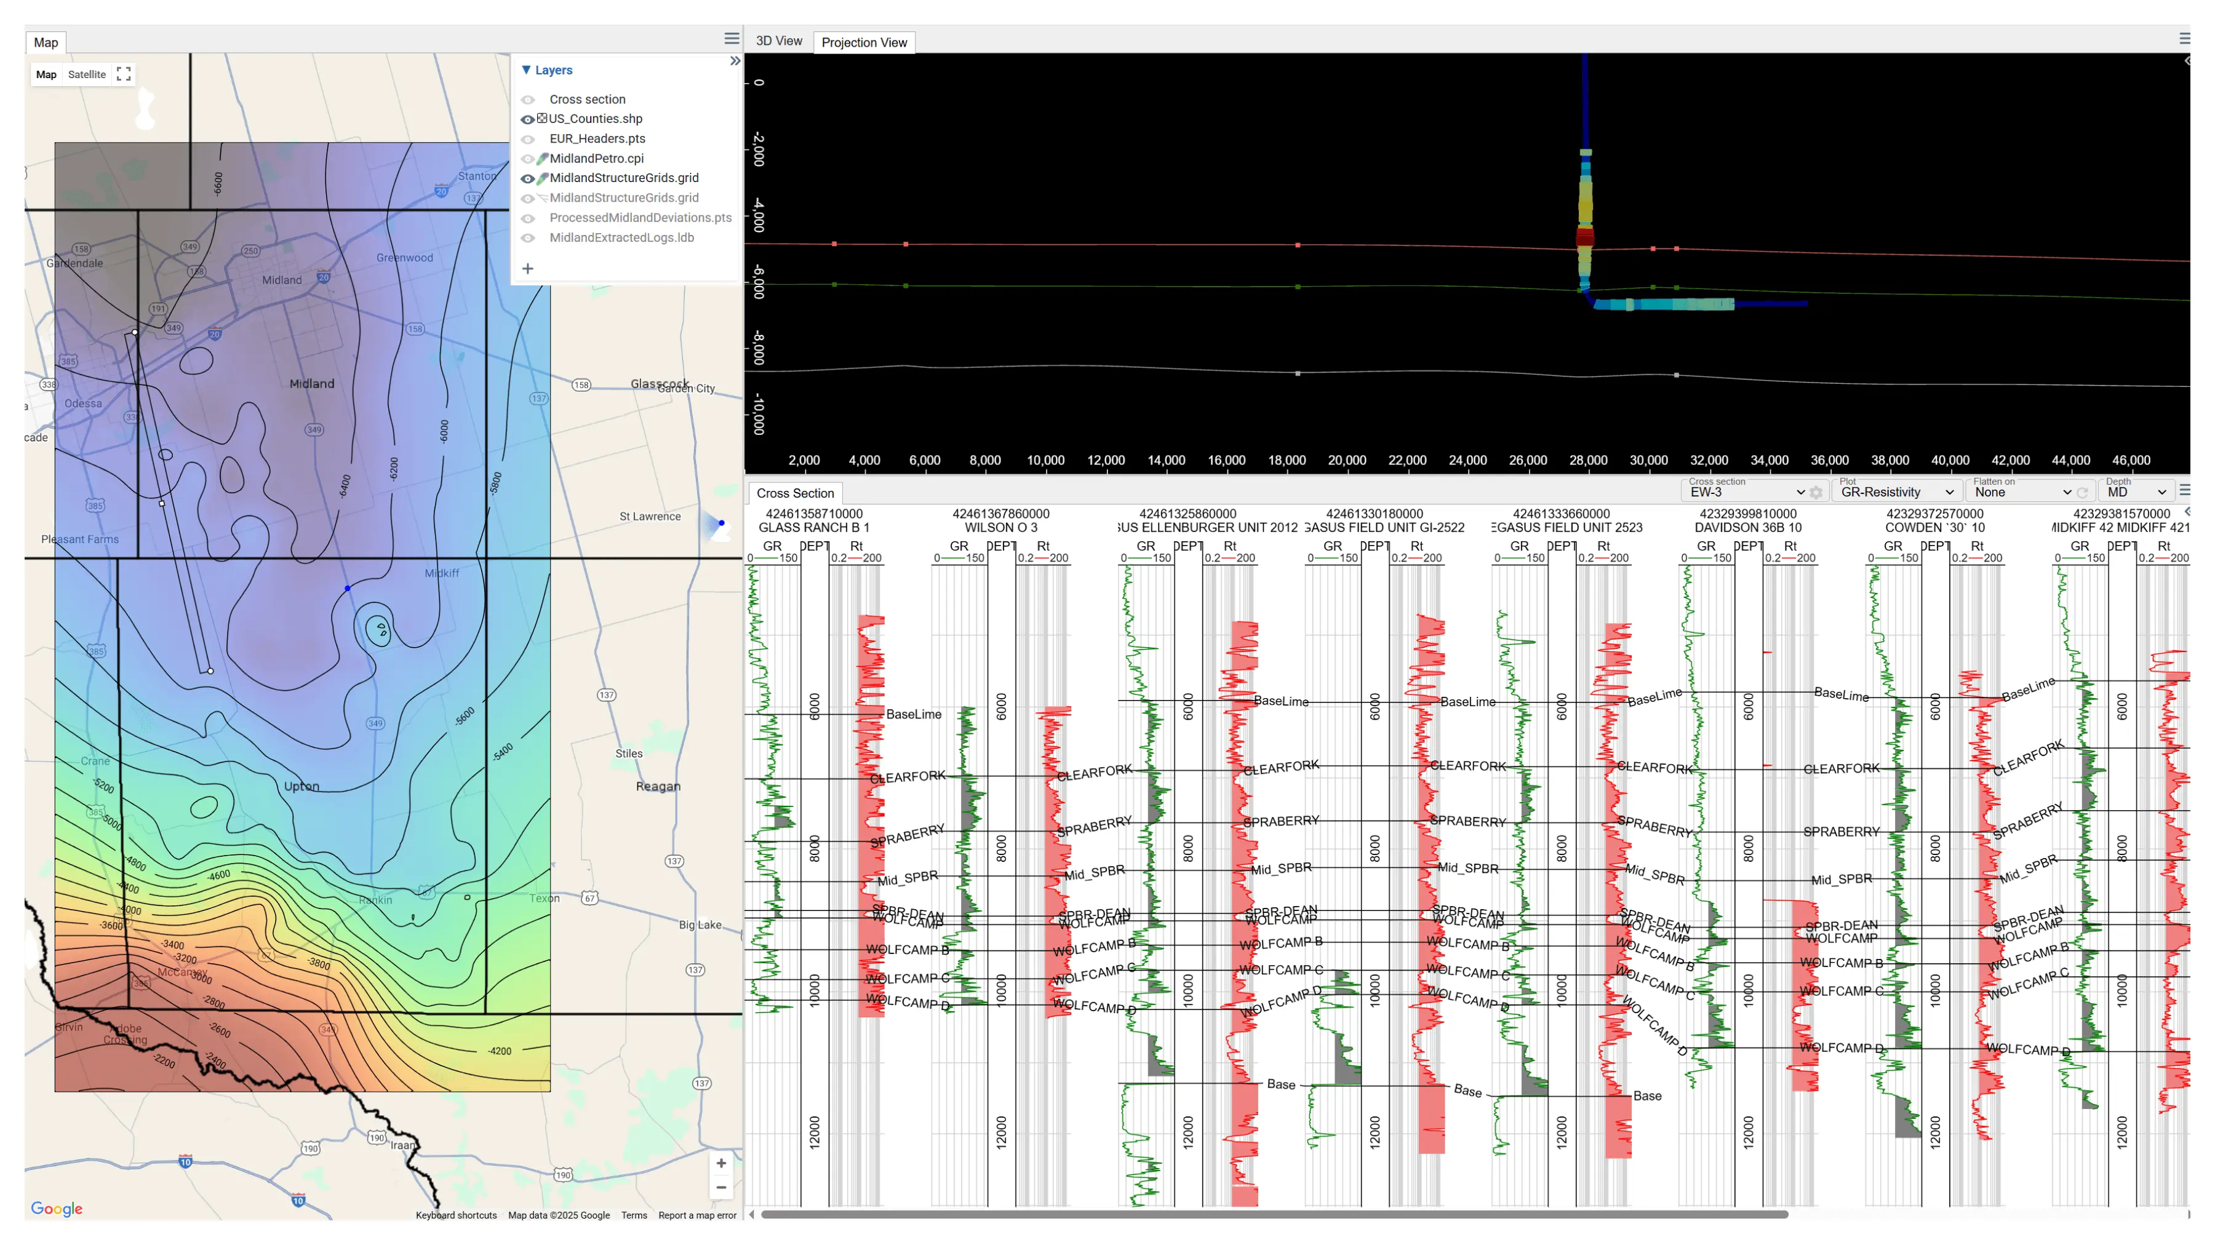Open the Plot GR-Resistivity dropdown
Screen dimensions: 2215x1245
(1896, 492)
